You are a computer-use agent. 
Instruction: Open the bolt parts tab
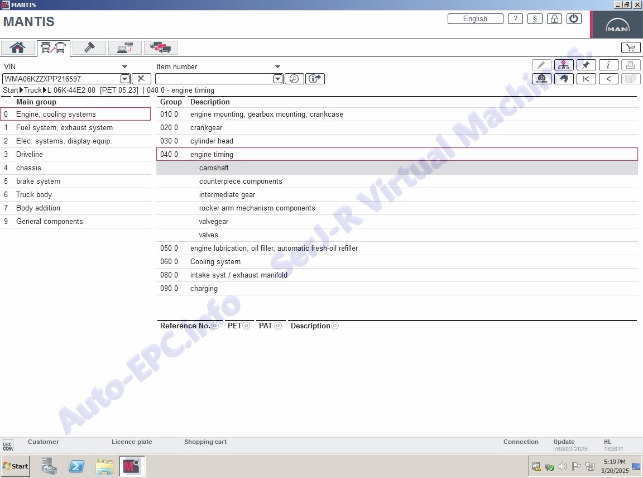pyautogui.click(x=89, y=47)
